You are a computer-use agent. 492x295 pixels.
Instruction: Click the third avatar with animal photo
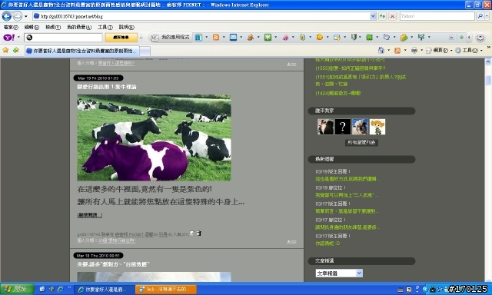pyautogui.click(x=360, y=127)
